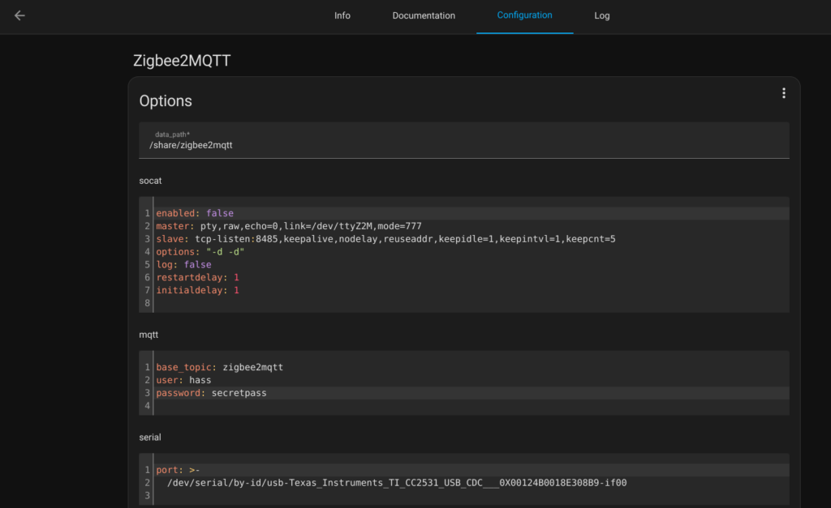Click the /dev/serial/by-id device path line

tap(397, 483)
